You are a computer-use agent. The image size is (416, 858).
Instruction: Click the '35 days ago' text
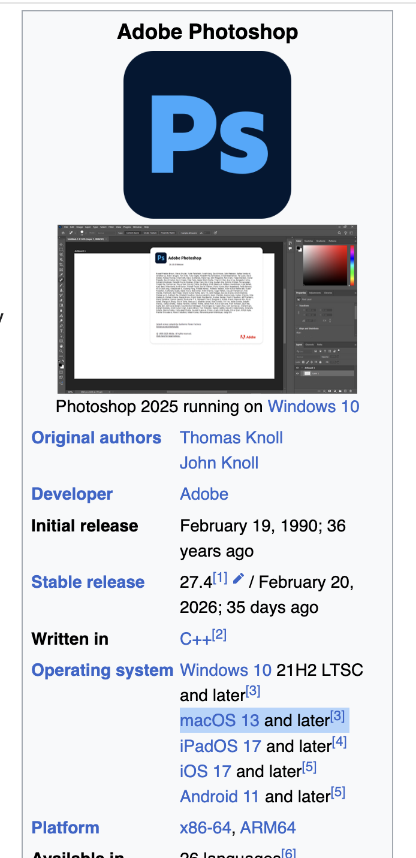click(273, 607)
